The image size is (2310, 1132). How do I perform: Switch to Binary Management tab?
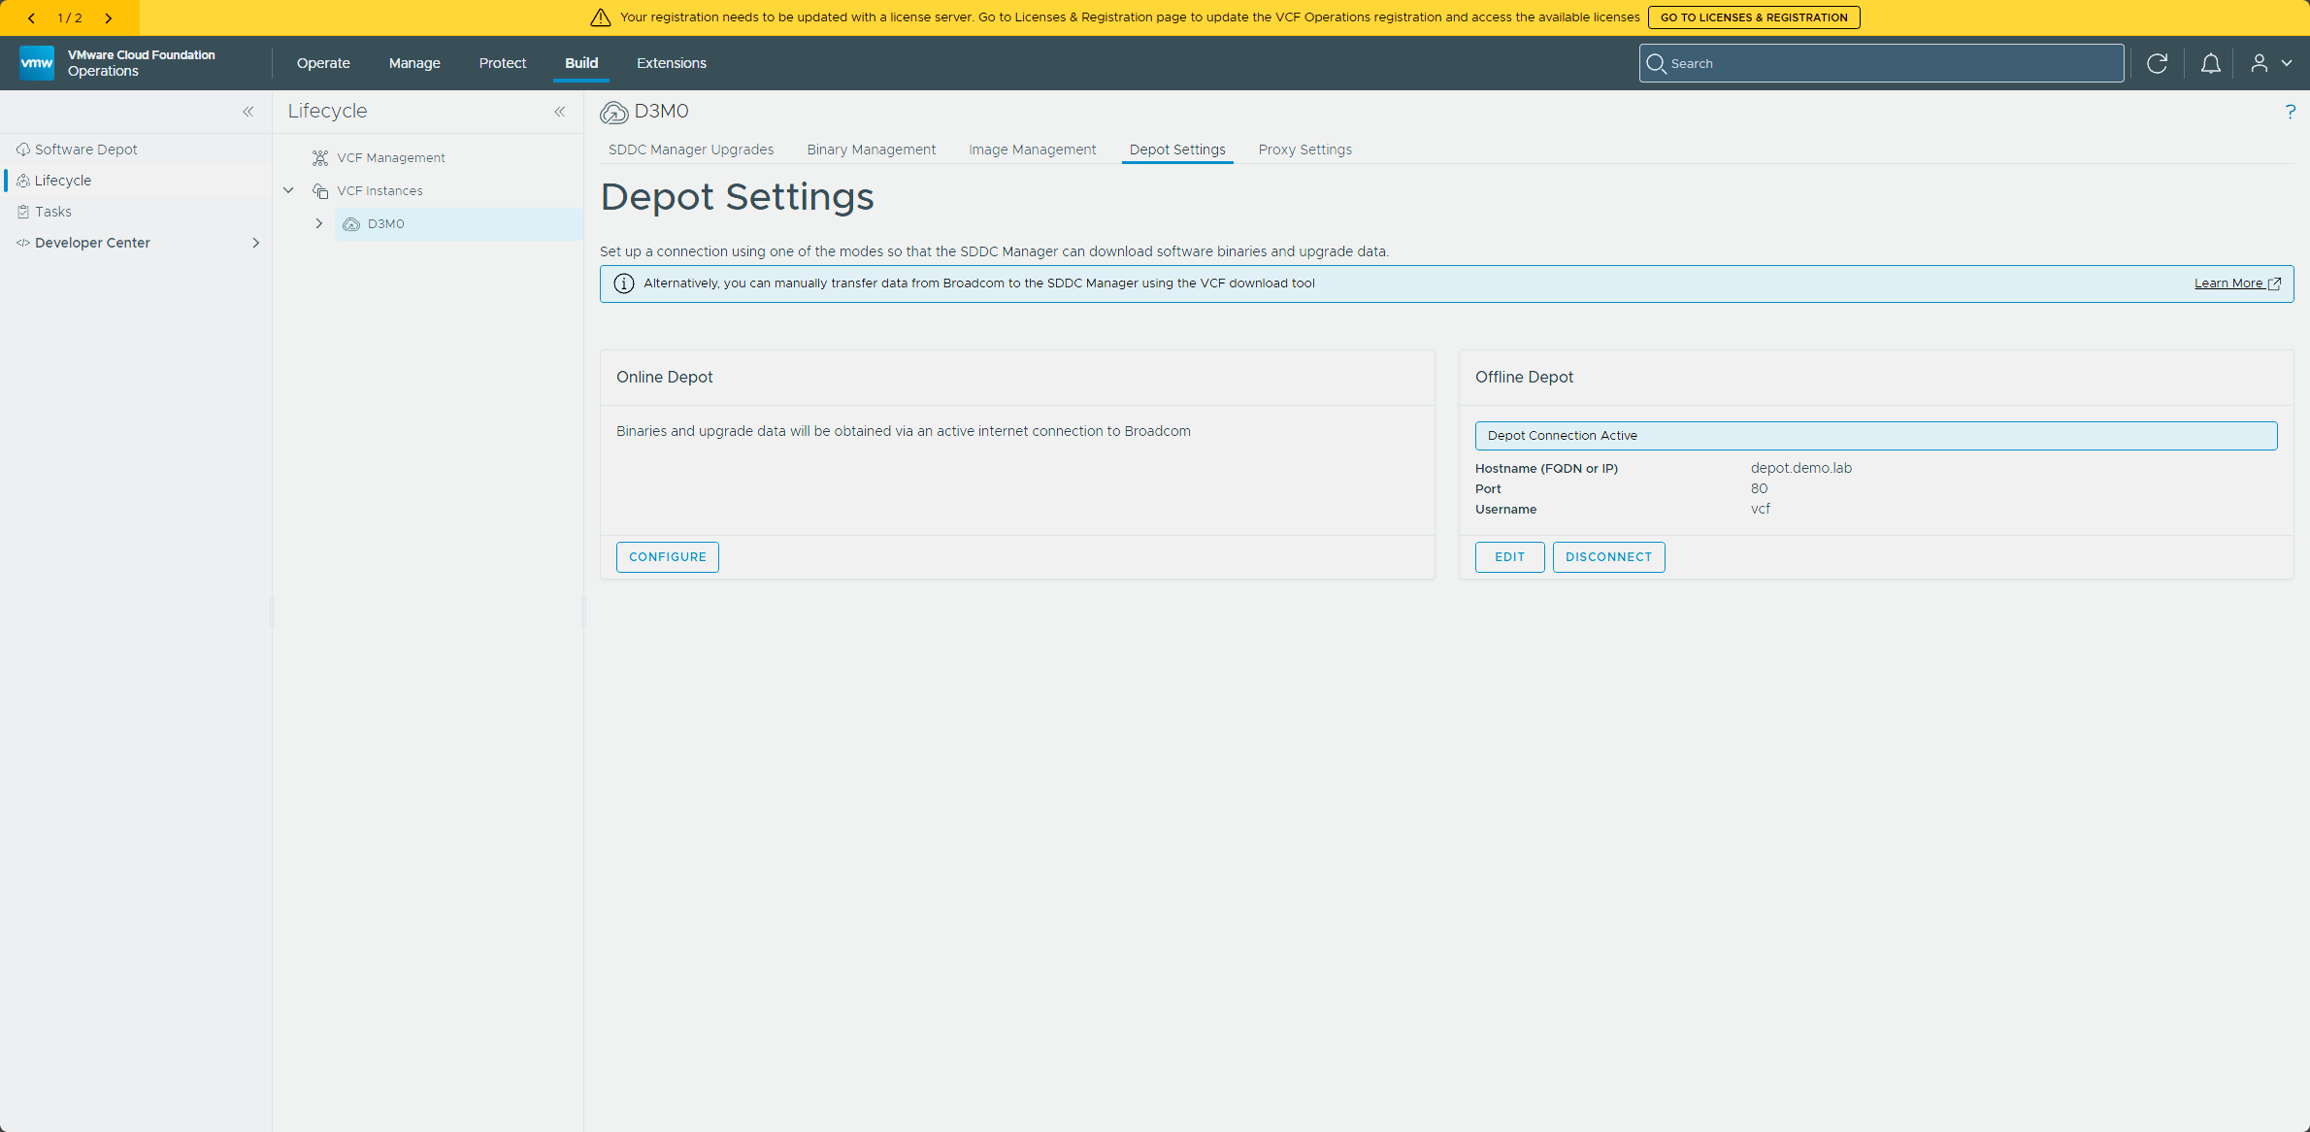pyautogui.click(x=872, y=150)
